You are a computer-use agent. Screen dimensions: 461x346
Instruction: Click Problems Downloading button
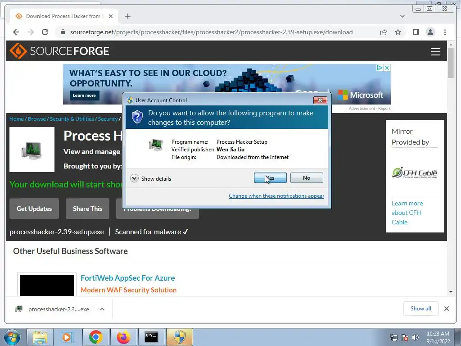click(x=158, y=214)
